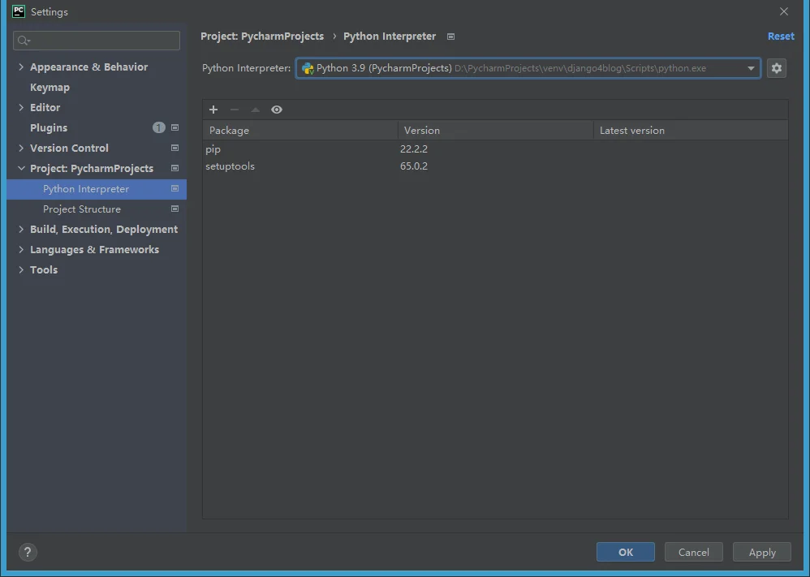Click setuptools version 65.0.2 cell

point(414,166)
